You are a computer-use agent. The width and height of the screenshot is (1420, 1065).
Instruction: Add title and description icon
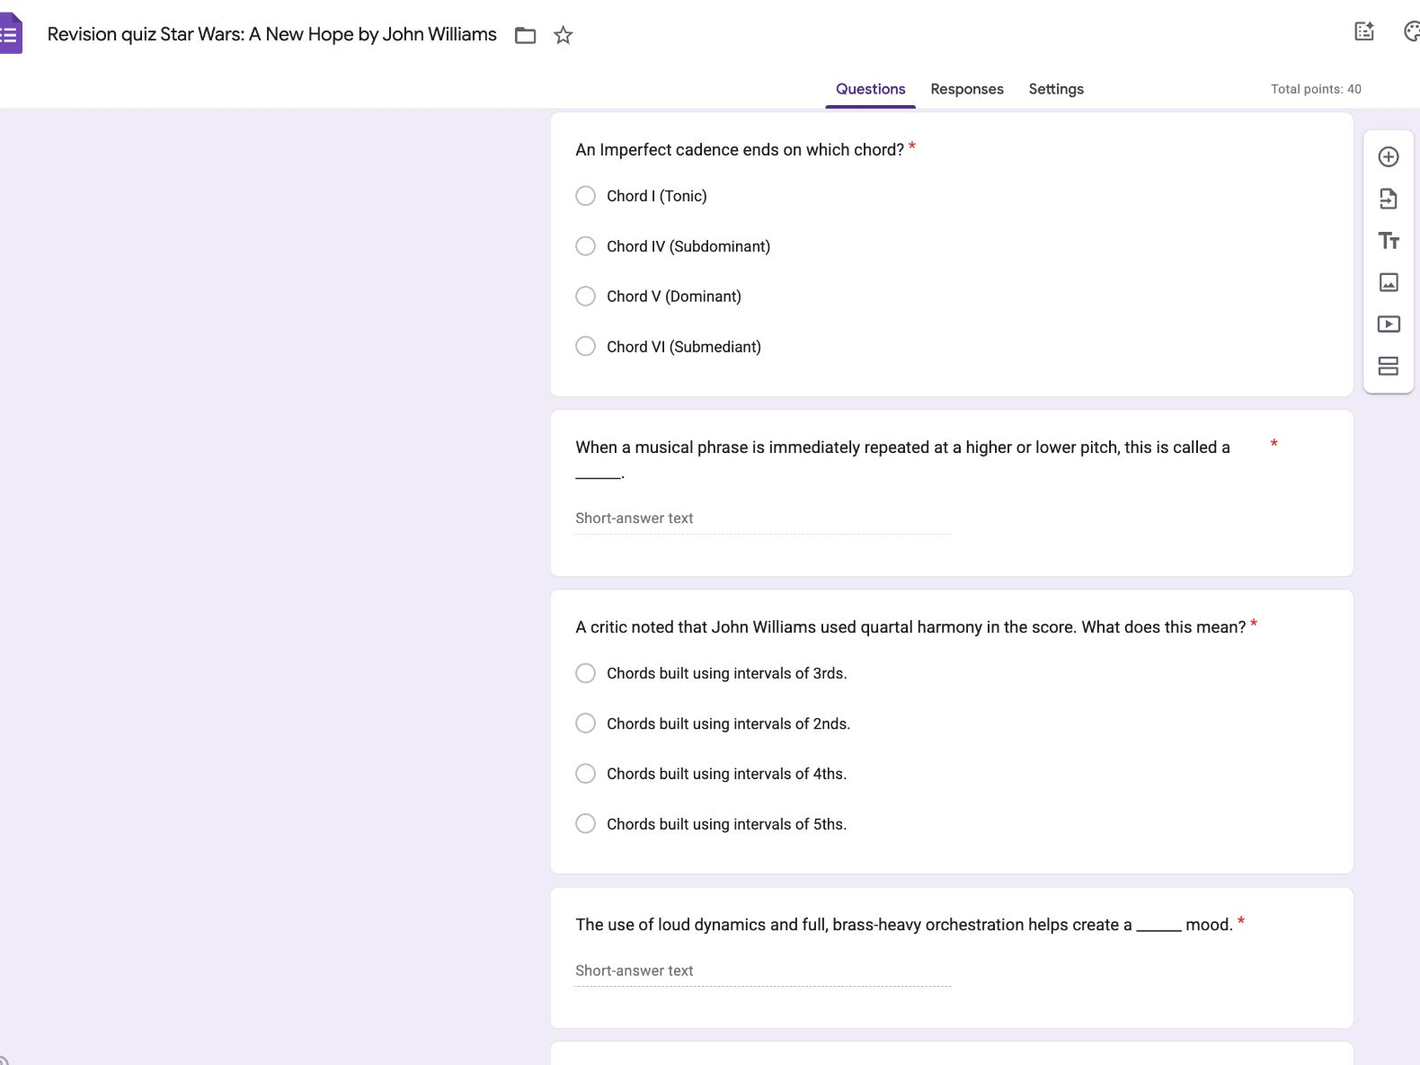1389,241
